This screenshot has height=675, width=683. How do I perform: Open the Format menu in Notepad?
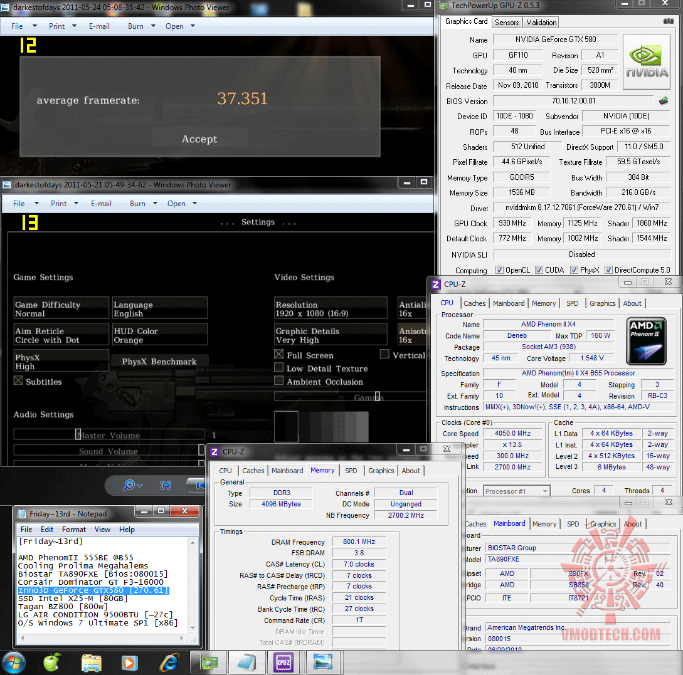click(x=73, y=529)
